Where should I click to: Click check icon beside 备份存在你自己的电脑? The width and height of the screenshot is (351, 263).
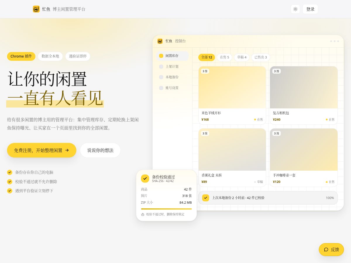[x=10, y=172]
